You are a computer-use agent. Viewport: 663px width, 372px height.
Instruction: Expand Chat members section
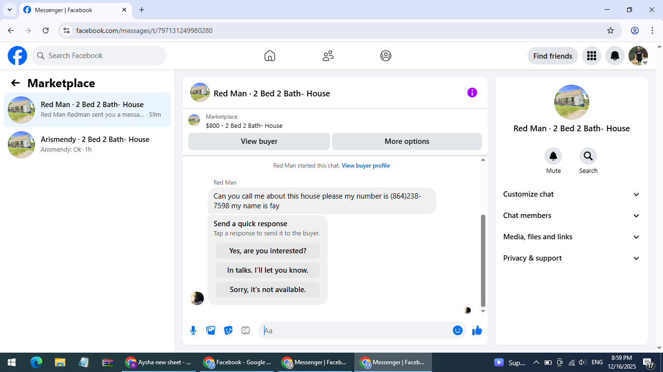tap(572, 216)
